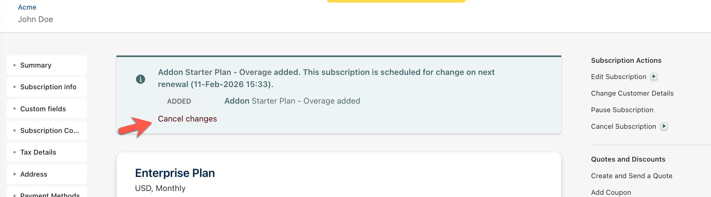The image size is (711, 197).
Task: Go to Address in sidebar
Action: pos(34,174)
